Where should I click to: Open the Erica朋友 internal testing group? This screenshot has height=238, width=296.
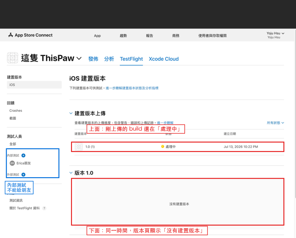pyautogui.click(x=24, y=163)
